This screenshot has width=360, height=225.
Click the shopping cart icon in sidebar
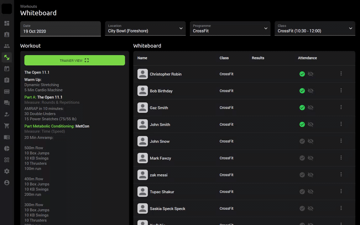tap(7, 126)
